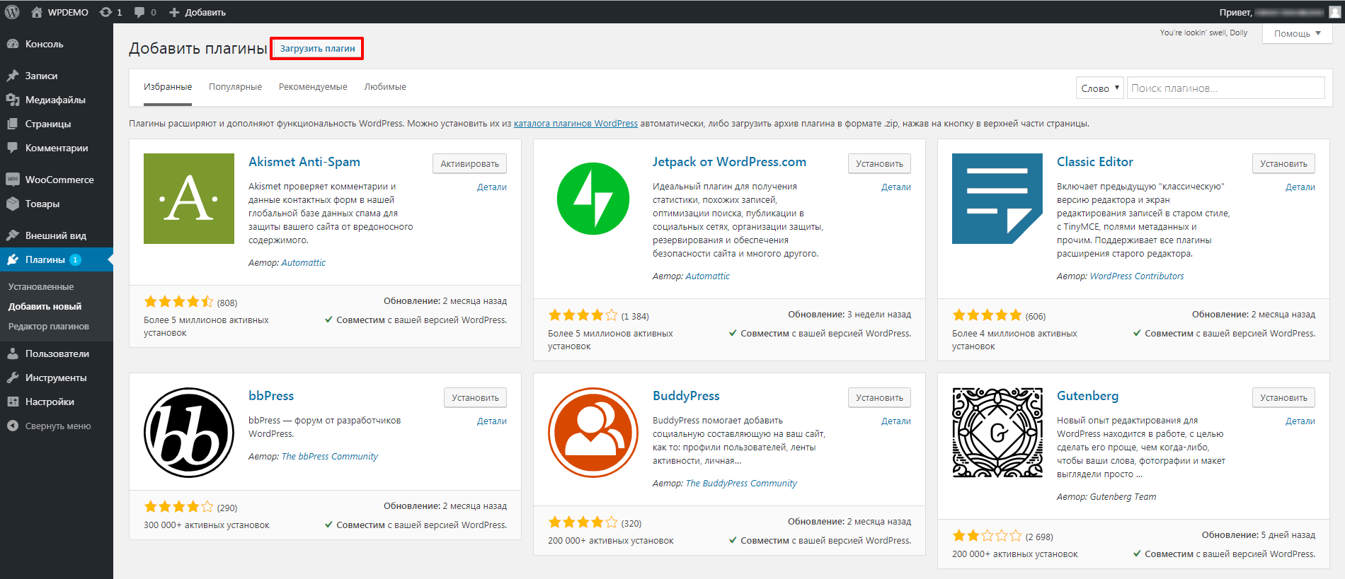
Task: Click the Classic Editor plugin logo
Action: click(x=997, y=199)
